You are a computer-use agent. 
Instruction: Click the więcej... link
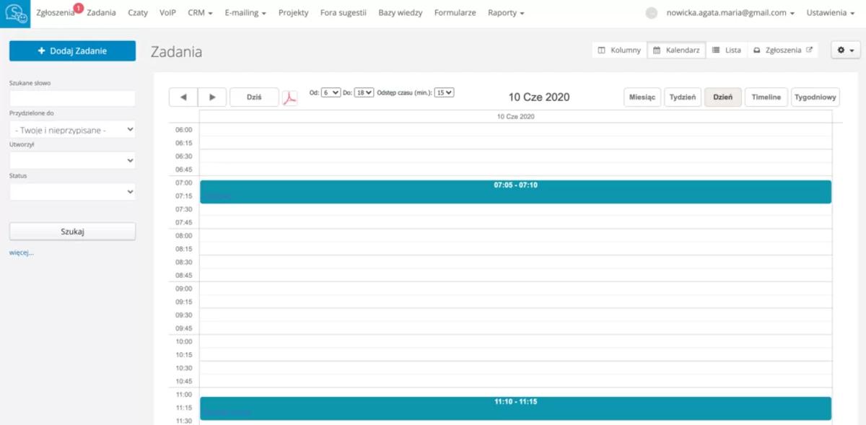[22, 253]
